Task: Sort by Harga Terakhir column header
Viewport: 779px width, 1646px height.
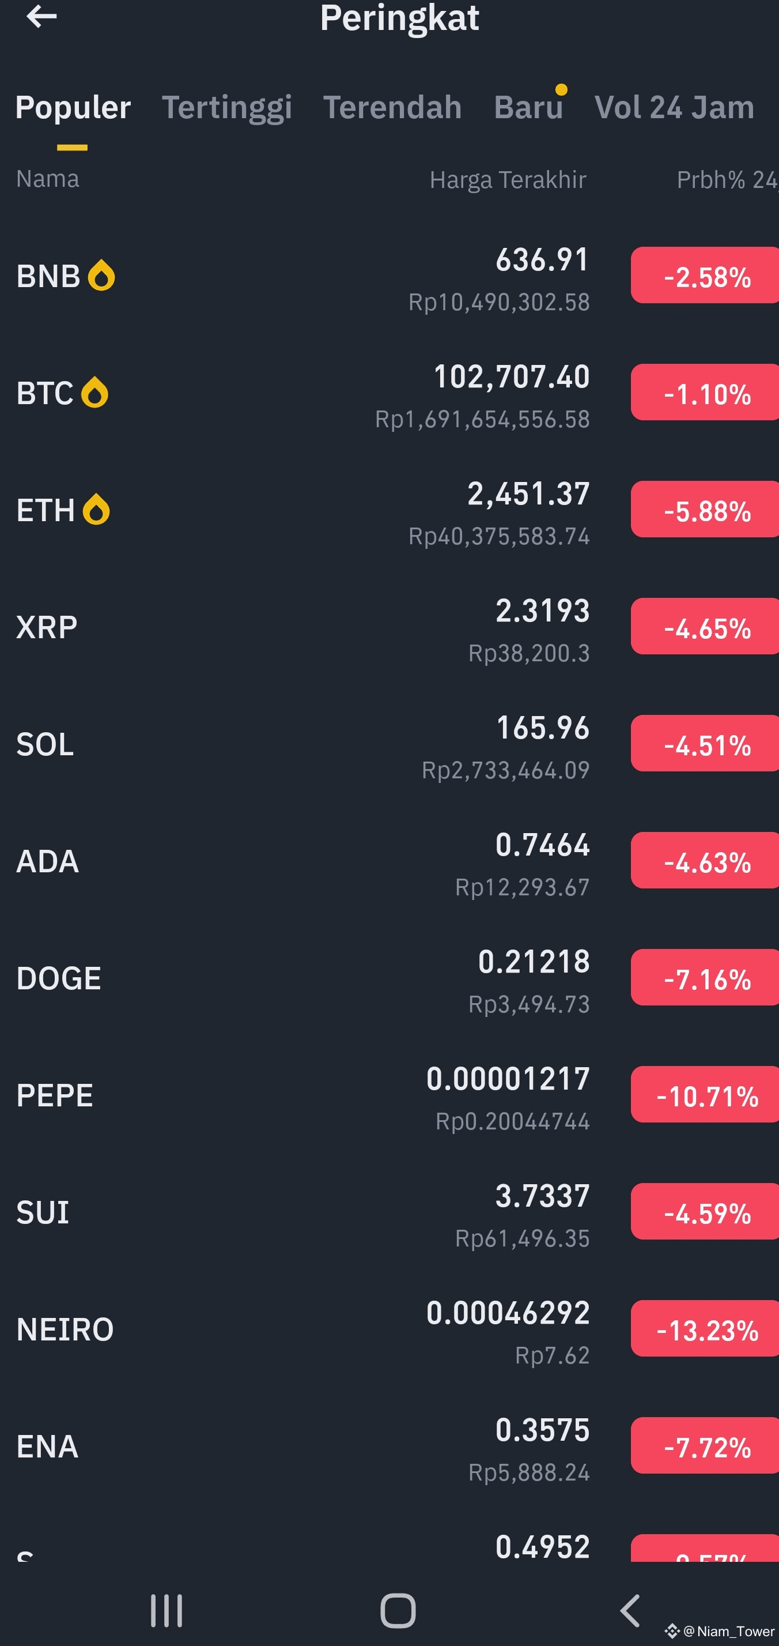Action: [x=508, y=179]
